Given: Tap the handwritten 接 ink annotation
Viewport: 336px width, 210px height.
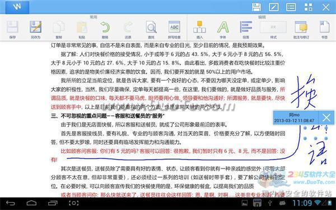Looking at the screenshot, I should point(304,92).
